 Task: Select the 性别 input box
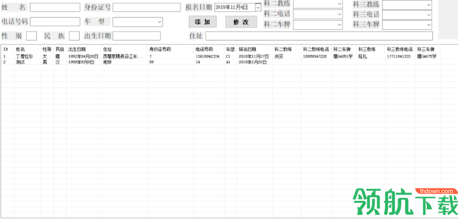tap(32, 36)
